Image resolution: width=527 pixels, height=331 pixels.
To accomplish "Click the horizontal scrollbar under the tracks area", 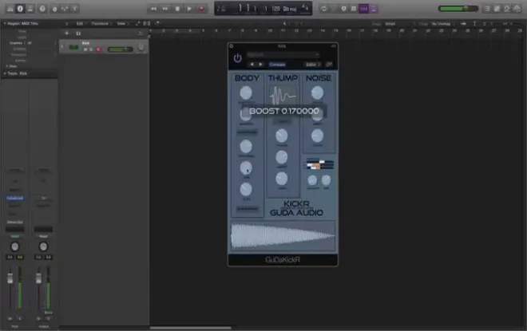I will [x=191, y=328].
